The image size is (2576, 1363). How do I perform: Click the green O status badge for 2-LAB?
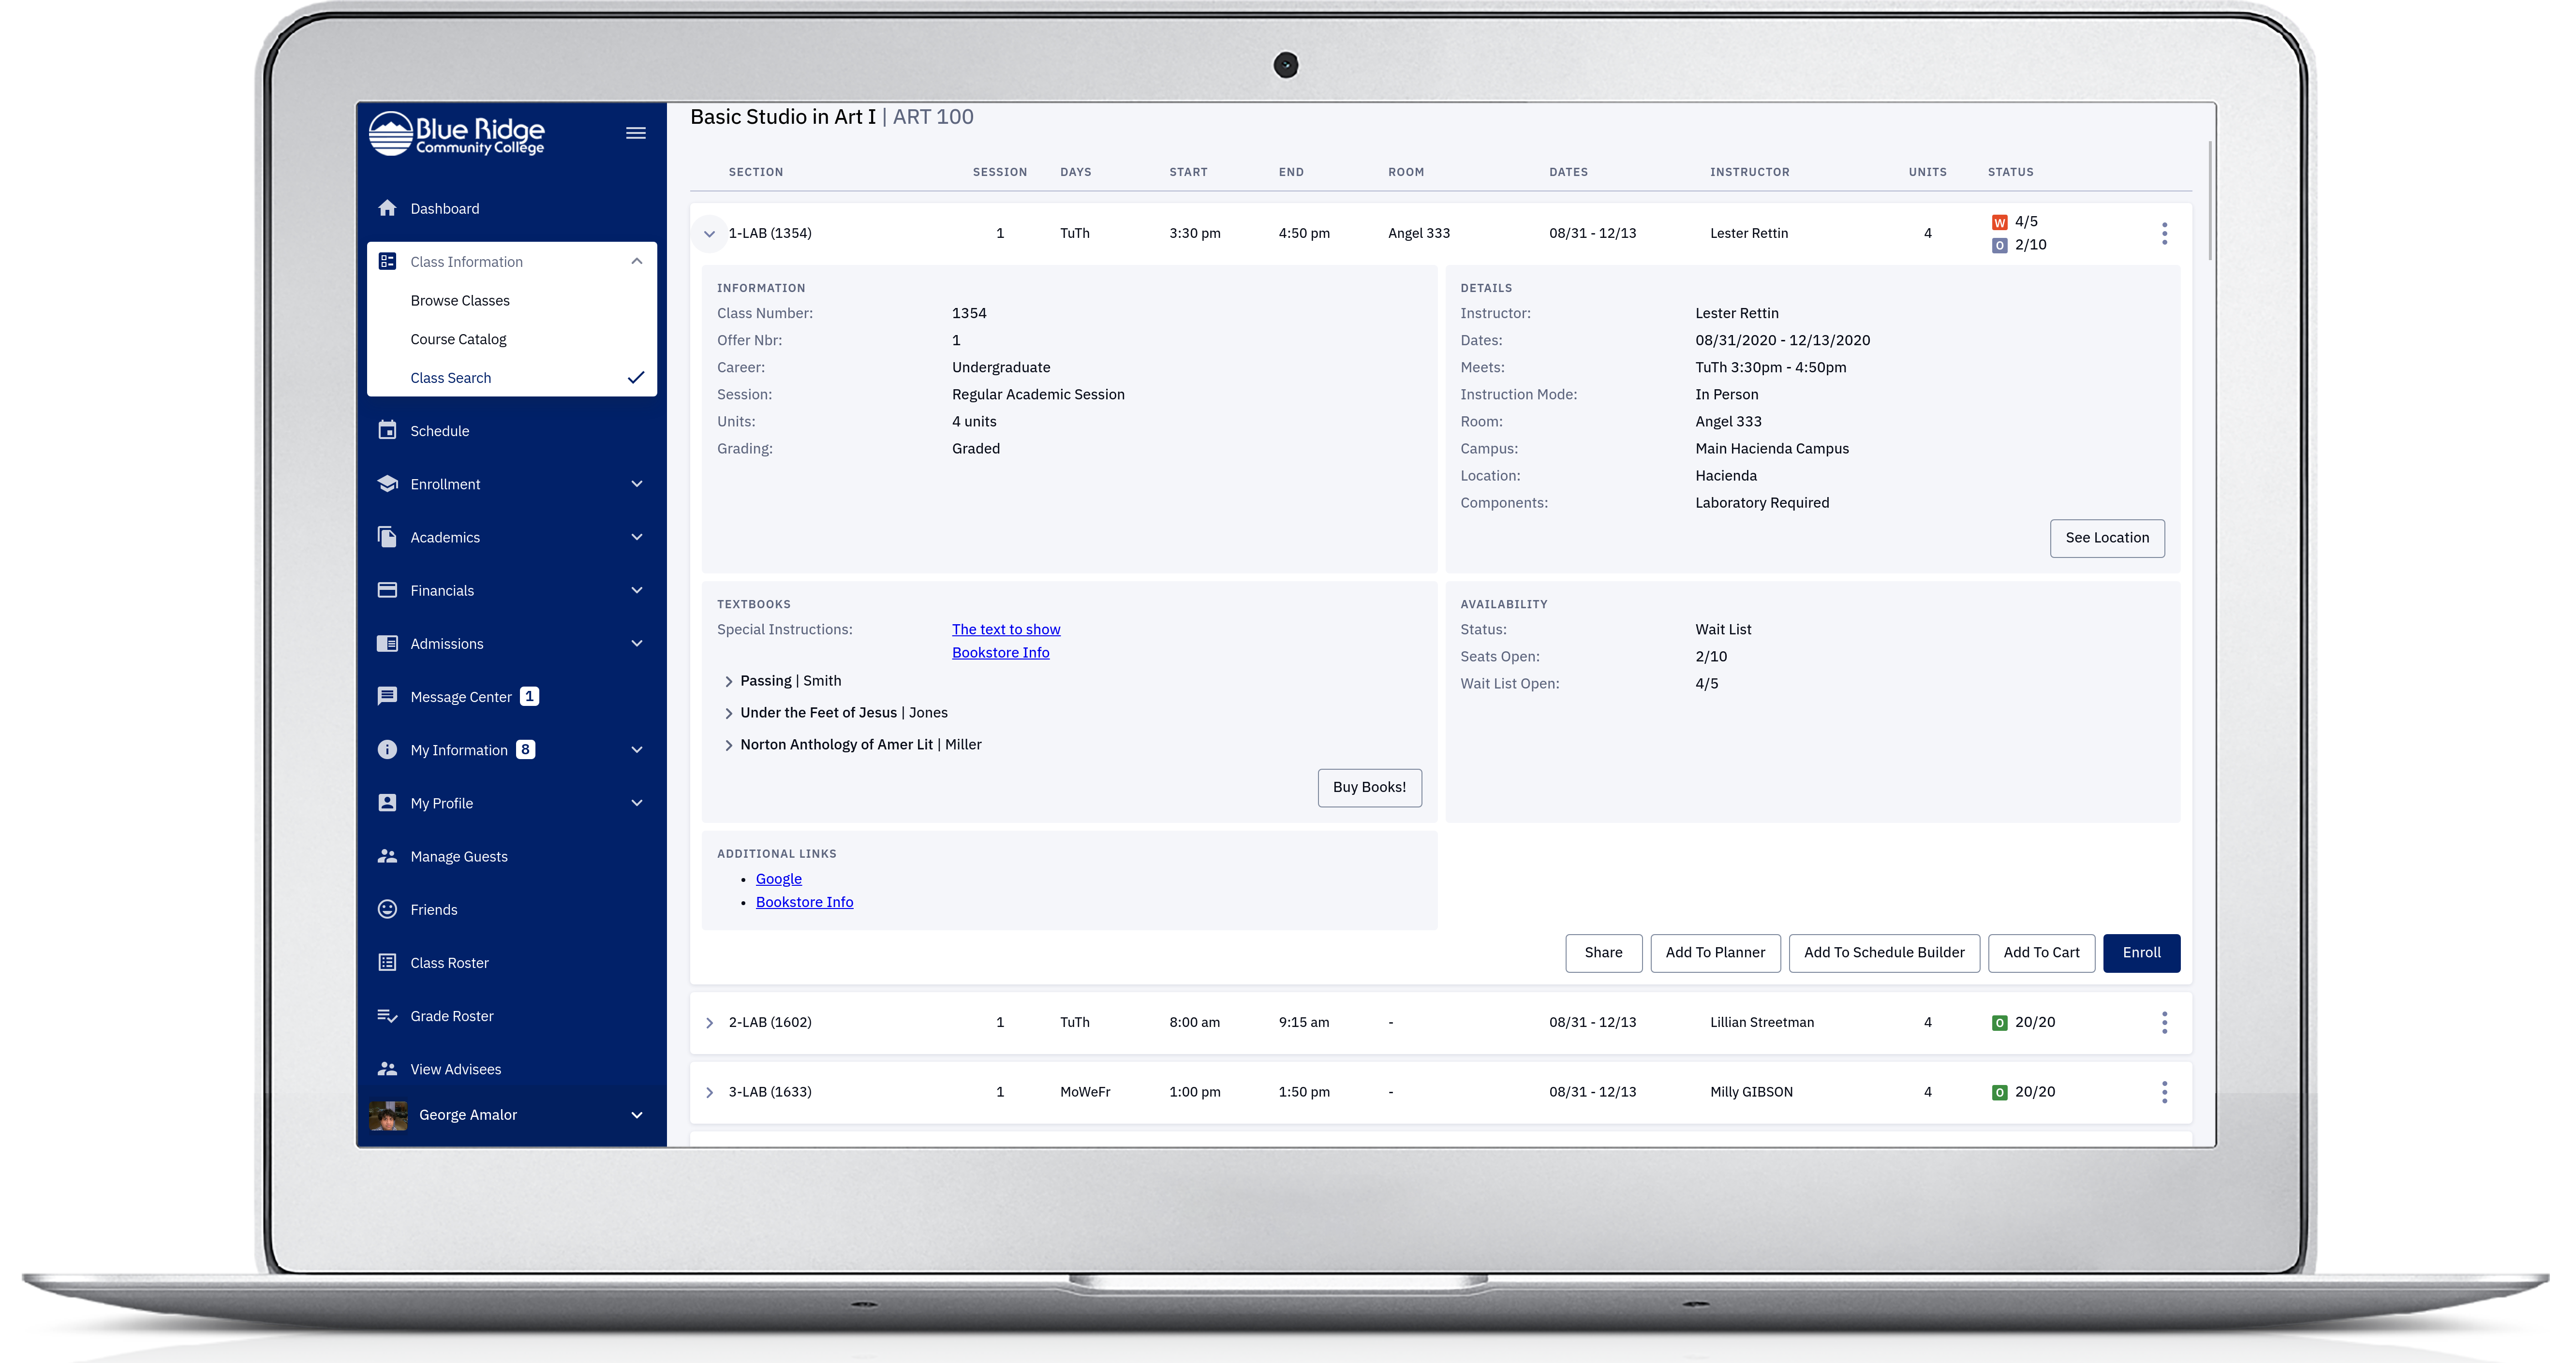(x=1999, y=1023)
